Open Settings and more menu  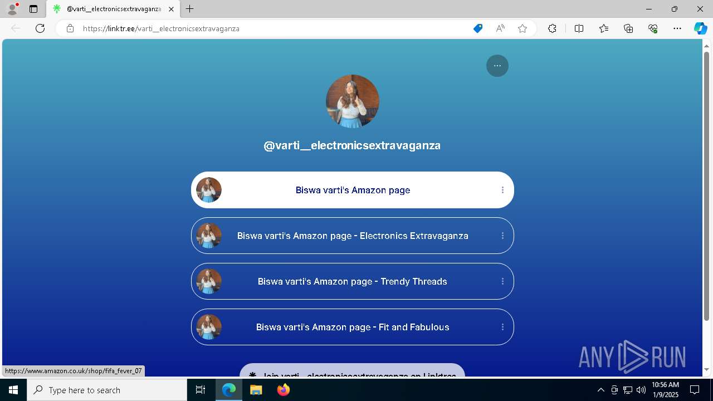(x=677, y=28)
